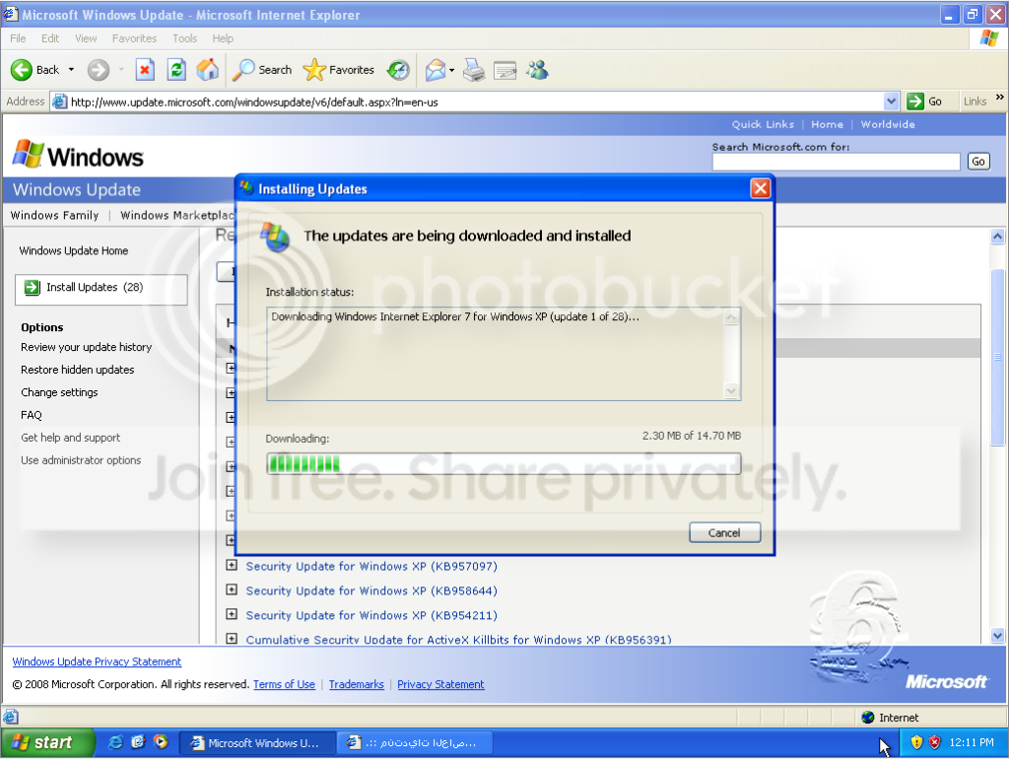The width and height of the screenshot is (1009, 759).
Task: Click Go button beside Microsoft.com search
Action: click(x=978, y=162)
